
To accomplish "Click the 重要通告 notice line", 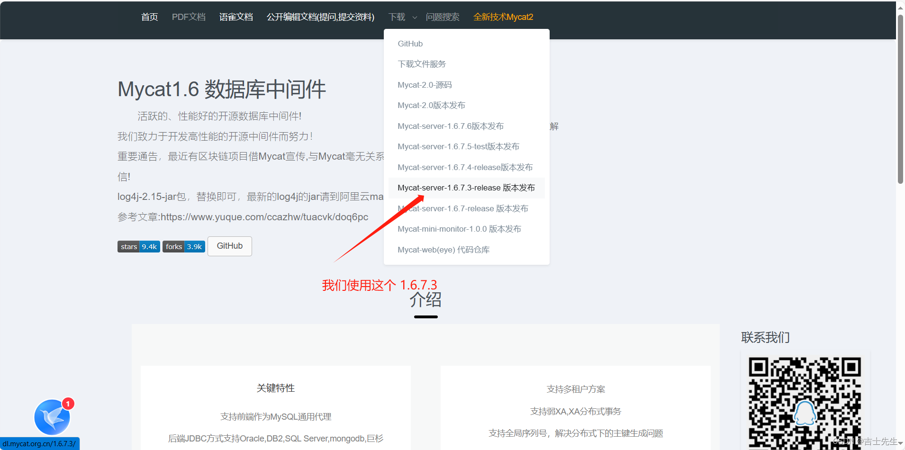I will 251,156.
